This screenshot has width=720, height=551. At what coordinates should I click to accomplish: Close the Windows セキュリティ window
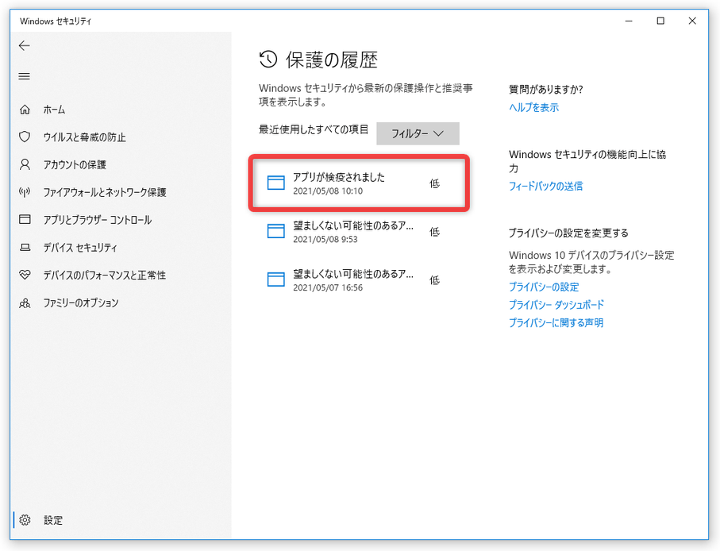tap(692, 21)
